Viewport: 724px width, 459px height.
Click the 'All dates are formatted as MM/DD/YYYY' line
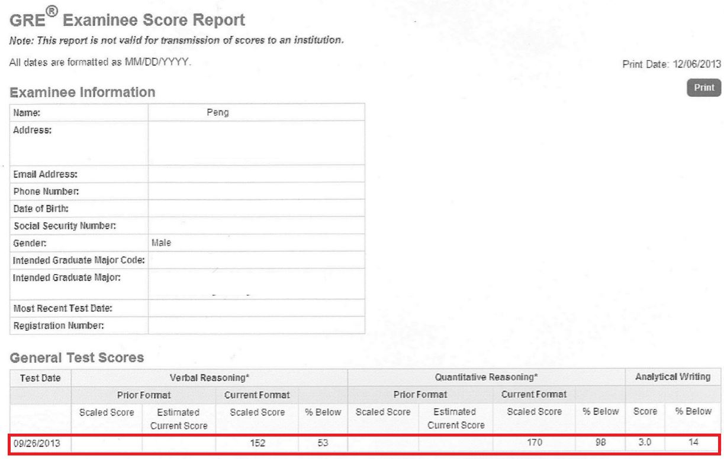(101, 61)
